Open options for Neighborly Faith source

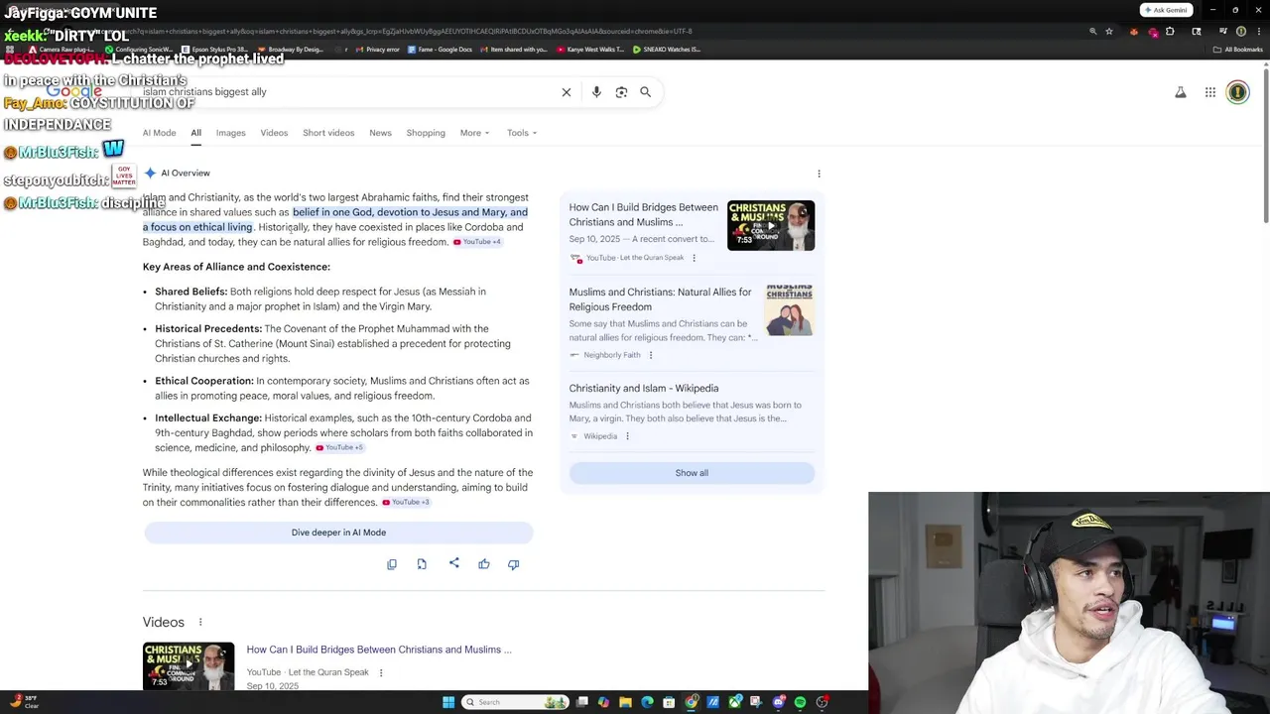tap(651, 355)
